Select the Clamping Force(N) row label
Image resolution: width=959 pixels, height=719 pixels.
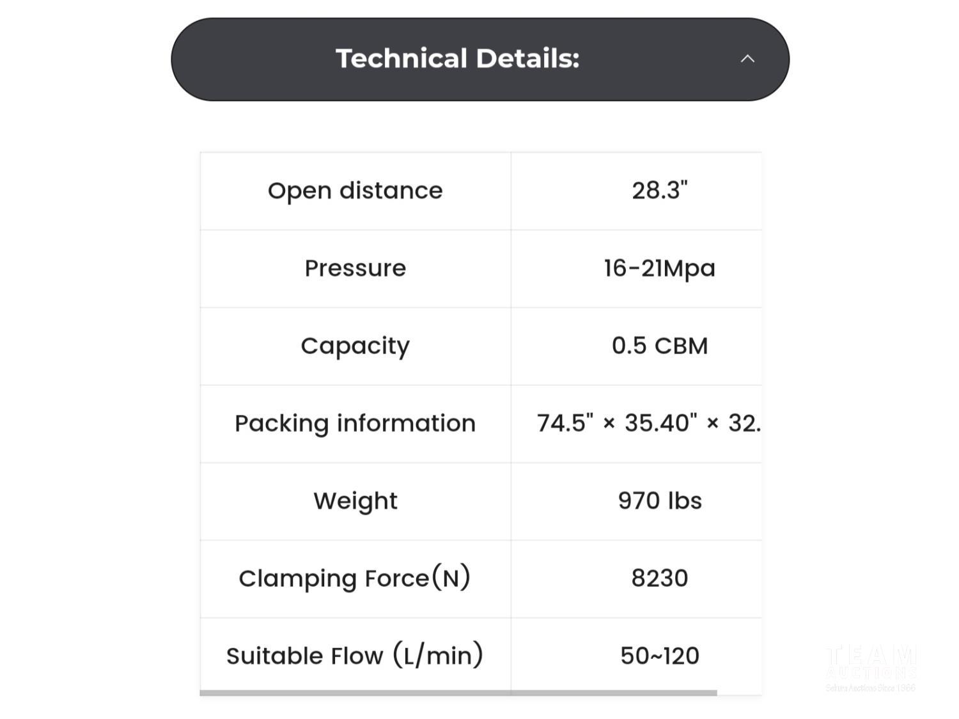(x=355, y=578)
